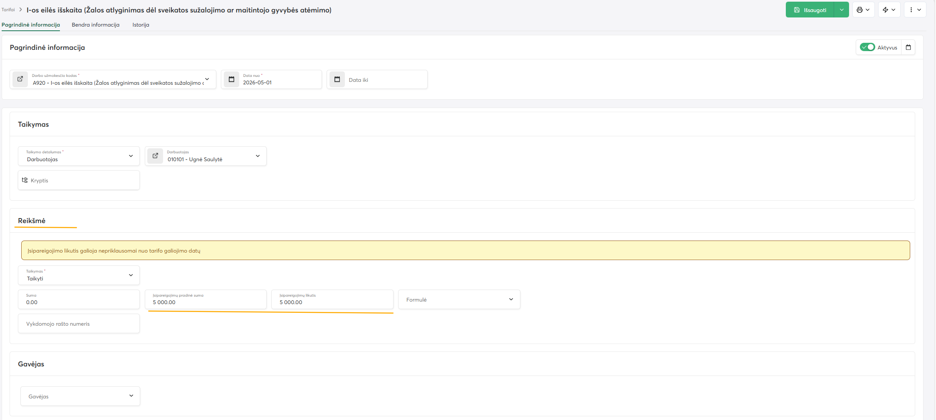Click the Reikšmė section heading
Image resolution: width=936 pixels, height=420 pixels.
pyautogui.click(x=32, y=221)
